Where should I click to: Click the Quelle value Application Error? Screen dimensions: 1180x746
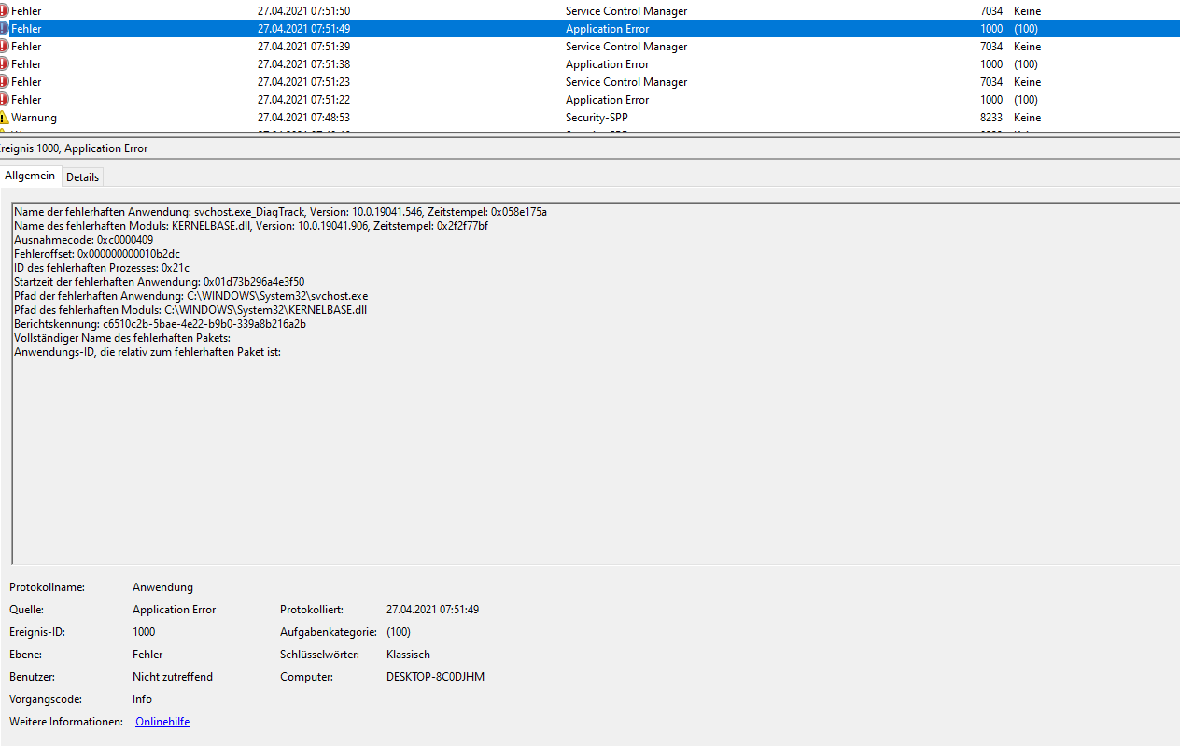[x=174, y=610]
